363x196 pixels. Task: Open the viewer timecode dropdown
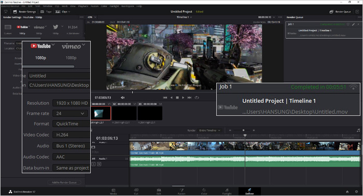(x=267, y=17)
